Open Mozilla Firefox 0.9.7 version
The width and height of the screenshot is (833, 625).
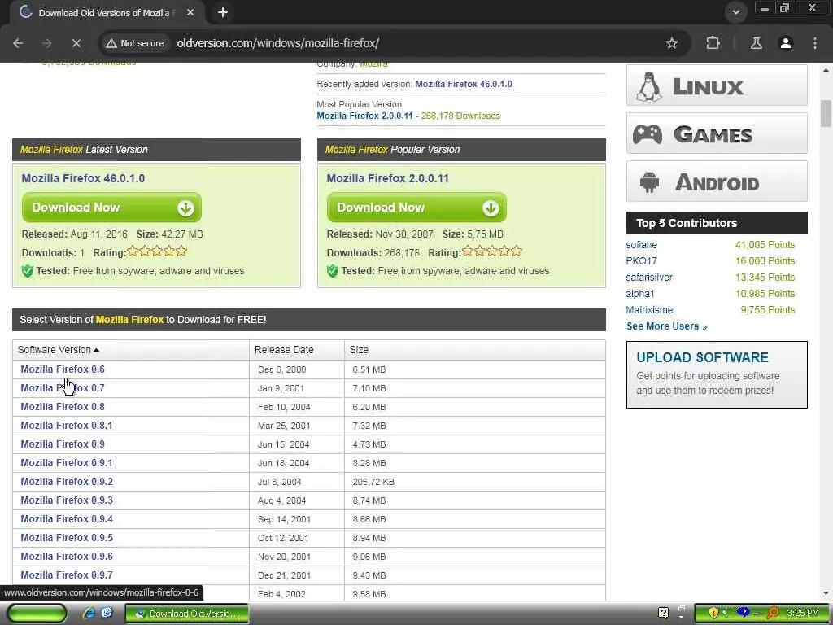pos(67,575)
